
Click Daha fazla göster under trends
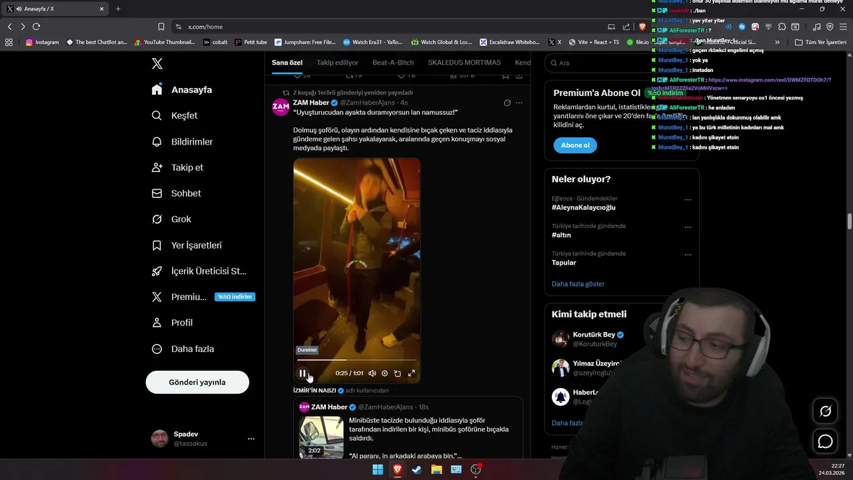(578, 284)
